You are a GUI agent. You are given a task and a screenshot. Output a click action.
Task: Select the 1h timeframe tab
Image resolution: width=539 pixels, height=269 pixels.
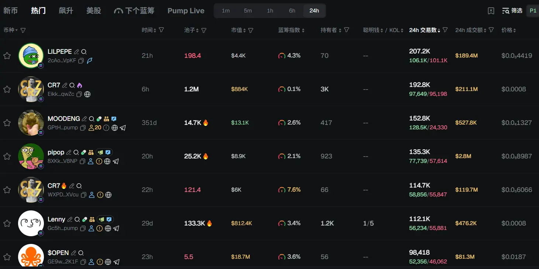pos(270,11)
